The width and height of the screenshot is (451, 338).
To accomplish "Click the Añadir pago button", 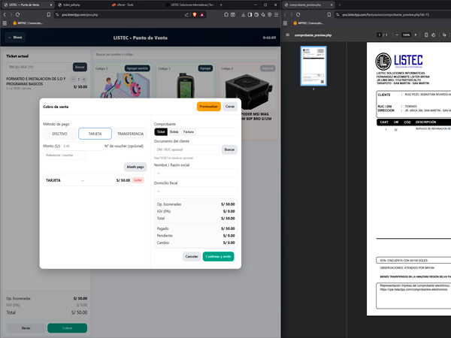I will (x=135, y=167).
